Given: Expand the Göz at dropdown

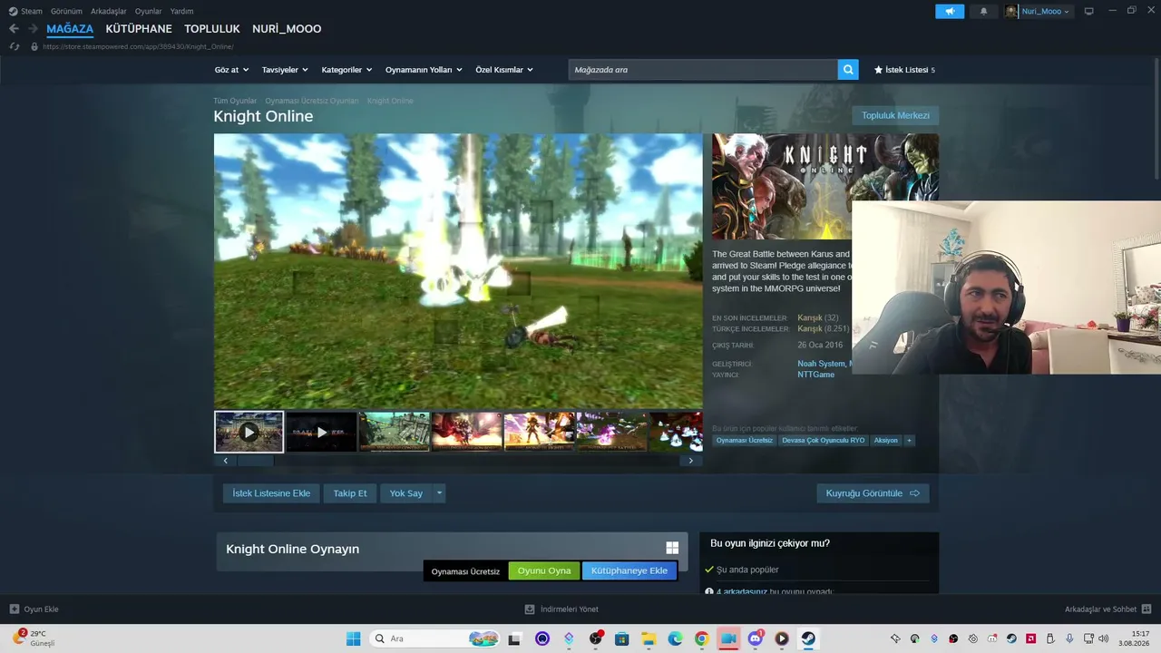Looking at the screenshot, I should [x=231, y=70].
